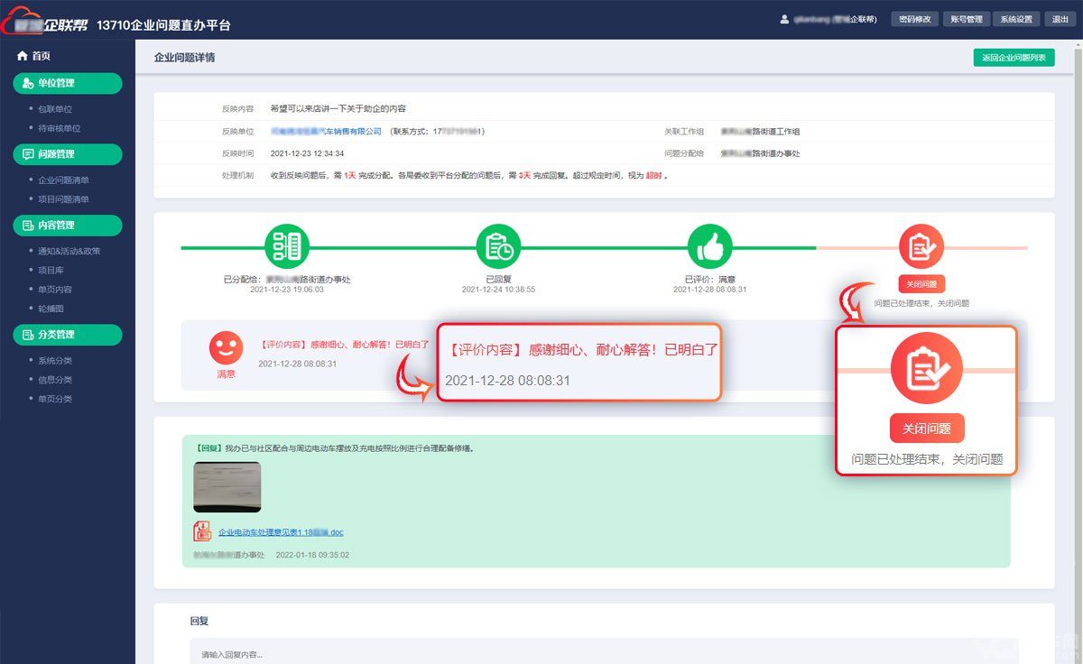Viewport: 1083px width, 664px height.
Task: Collapse the 单位管理 sidebar section
Action: pos(68,83)
